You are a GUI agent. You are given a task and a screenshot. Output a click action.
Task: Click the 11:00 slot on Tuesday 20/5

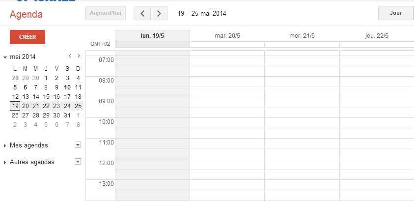(x=227, y=144)
